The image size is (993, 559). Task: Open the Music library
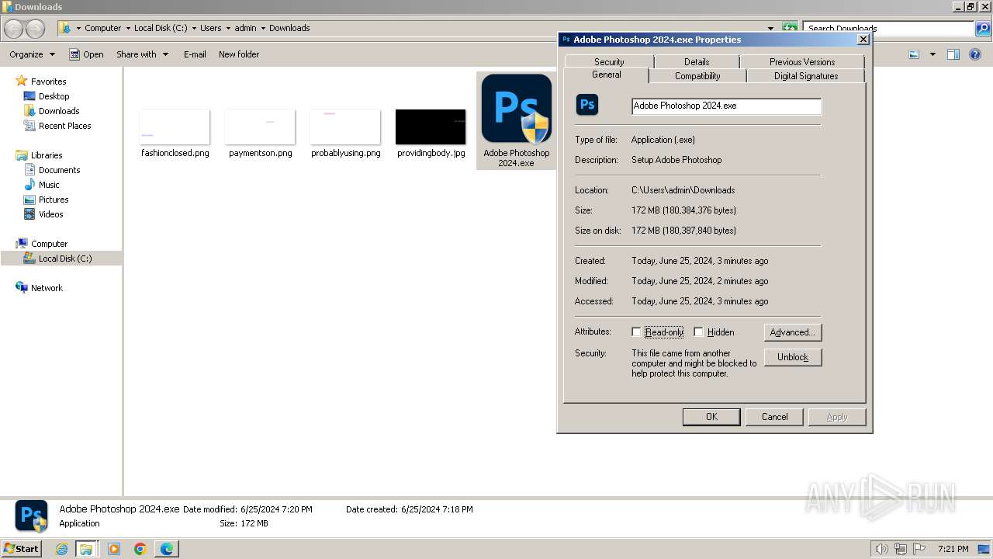[49, 185]
